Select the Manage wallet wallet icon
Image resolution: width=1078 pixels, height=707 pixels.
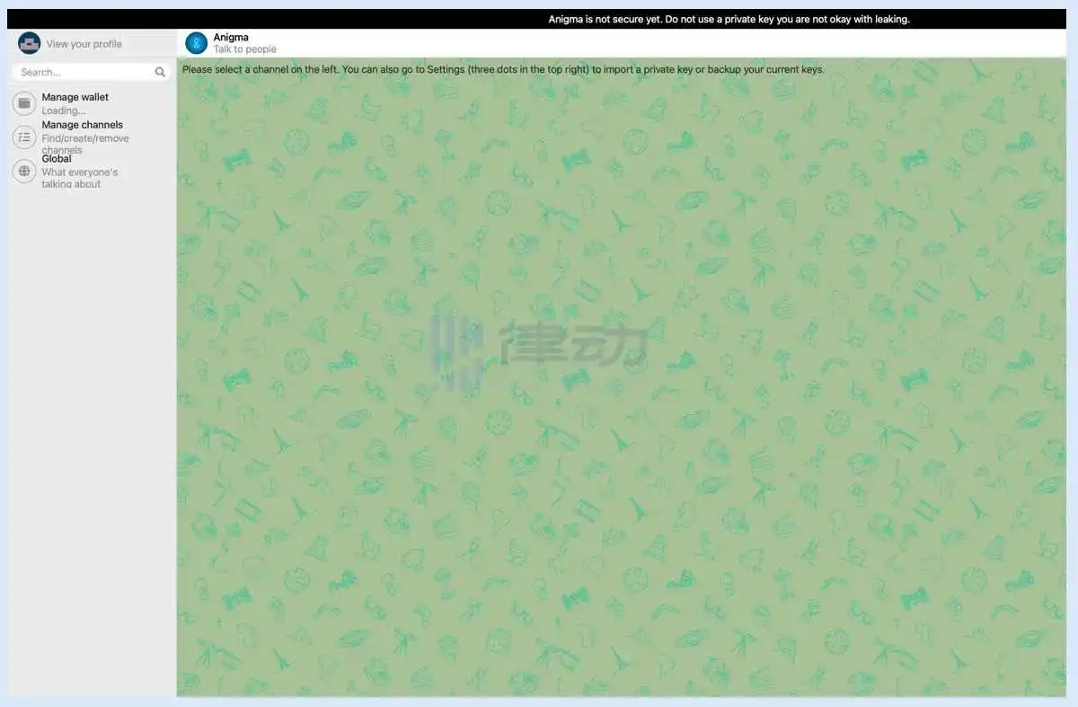pos(24,103)
